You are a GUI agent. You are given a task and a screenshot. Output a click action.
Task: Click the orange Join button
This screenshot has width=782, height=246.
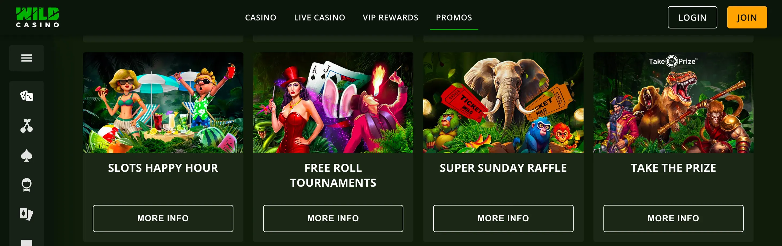747,18
